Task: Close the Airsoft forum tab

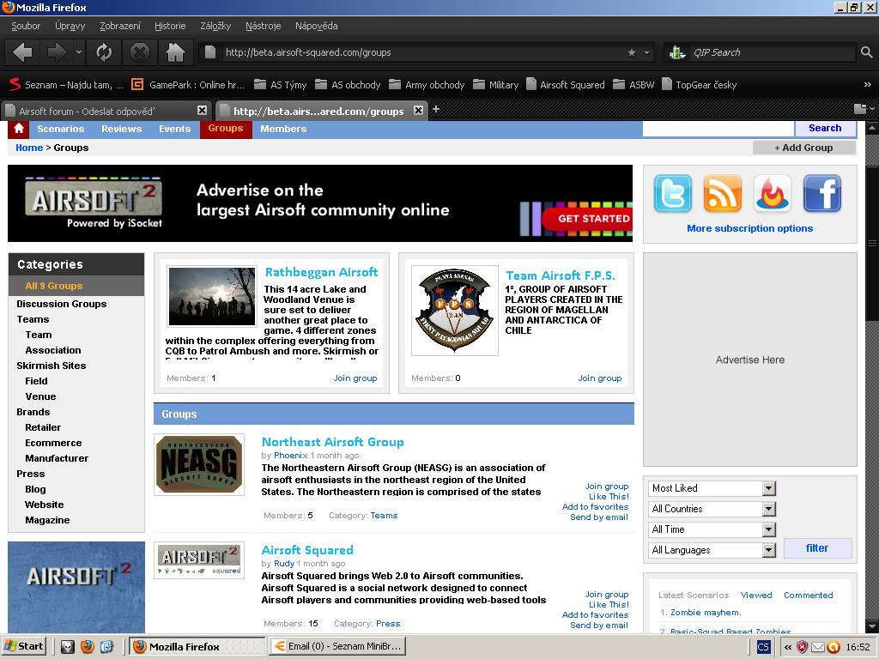Action: point(202,111)
